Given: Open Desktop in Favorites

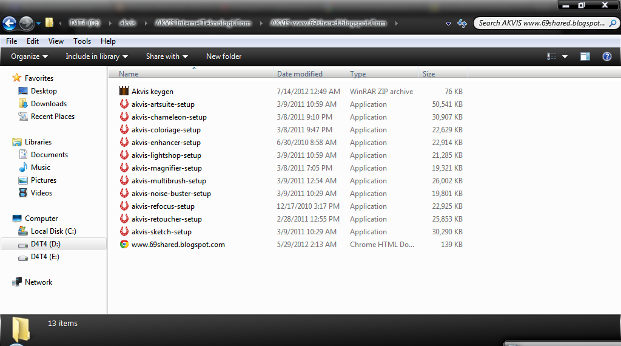Looking at the screenshot, I should 44,91.
